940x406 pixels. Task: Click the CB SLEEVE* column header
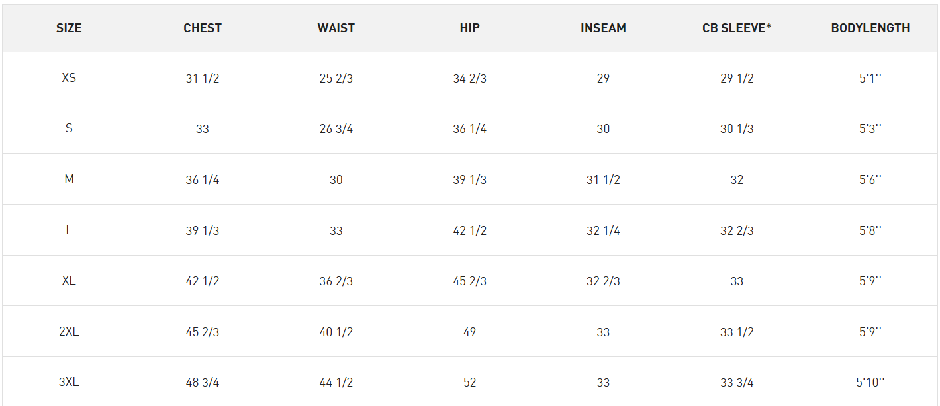point(737,28)
